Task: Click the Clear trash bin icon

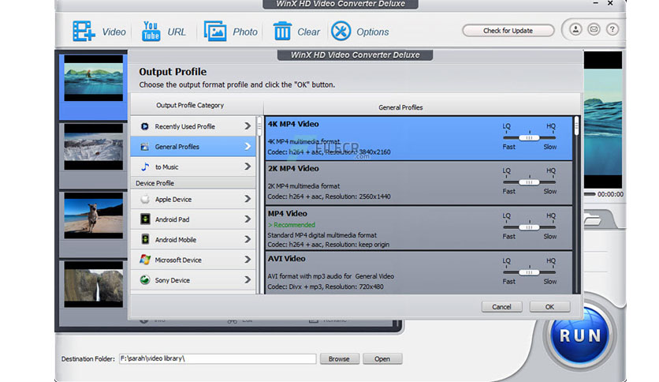Action: point(282,31)
